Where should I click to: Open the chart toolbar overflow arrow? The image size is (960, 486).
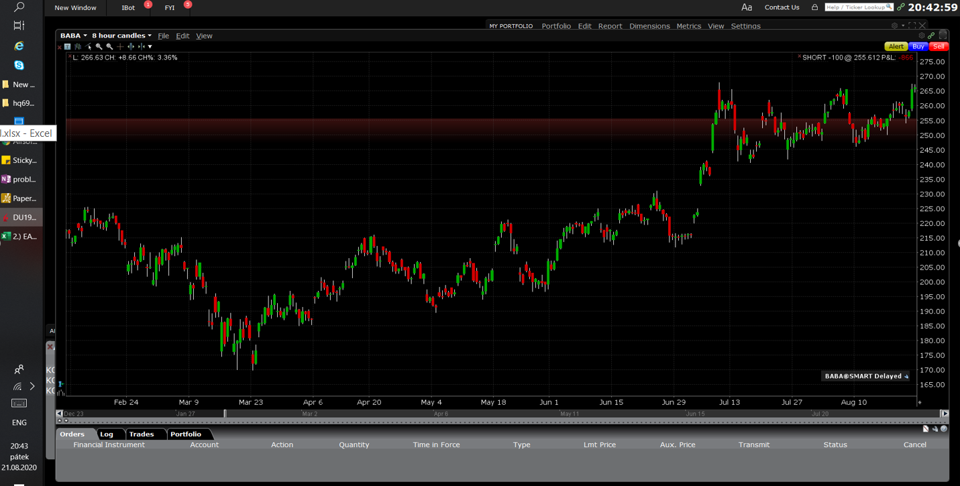point(150,47)
